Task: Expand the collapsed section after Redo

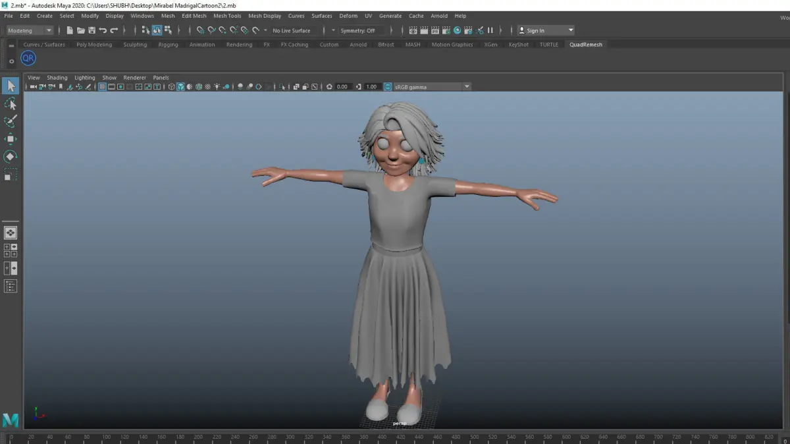Action: 124,30
